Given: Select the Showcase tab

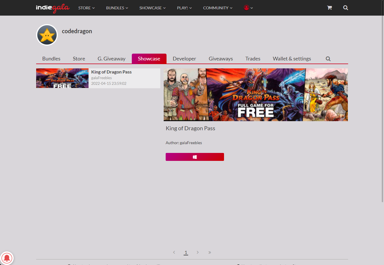Looking at the screenshot, I should click(149, 59).
